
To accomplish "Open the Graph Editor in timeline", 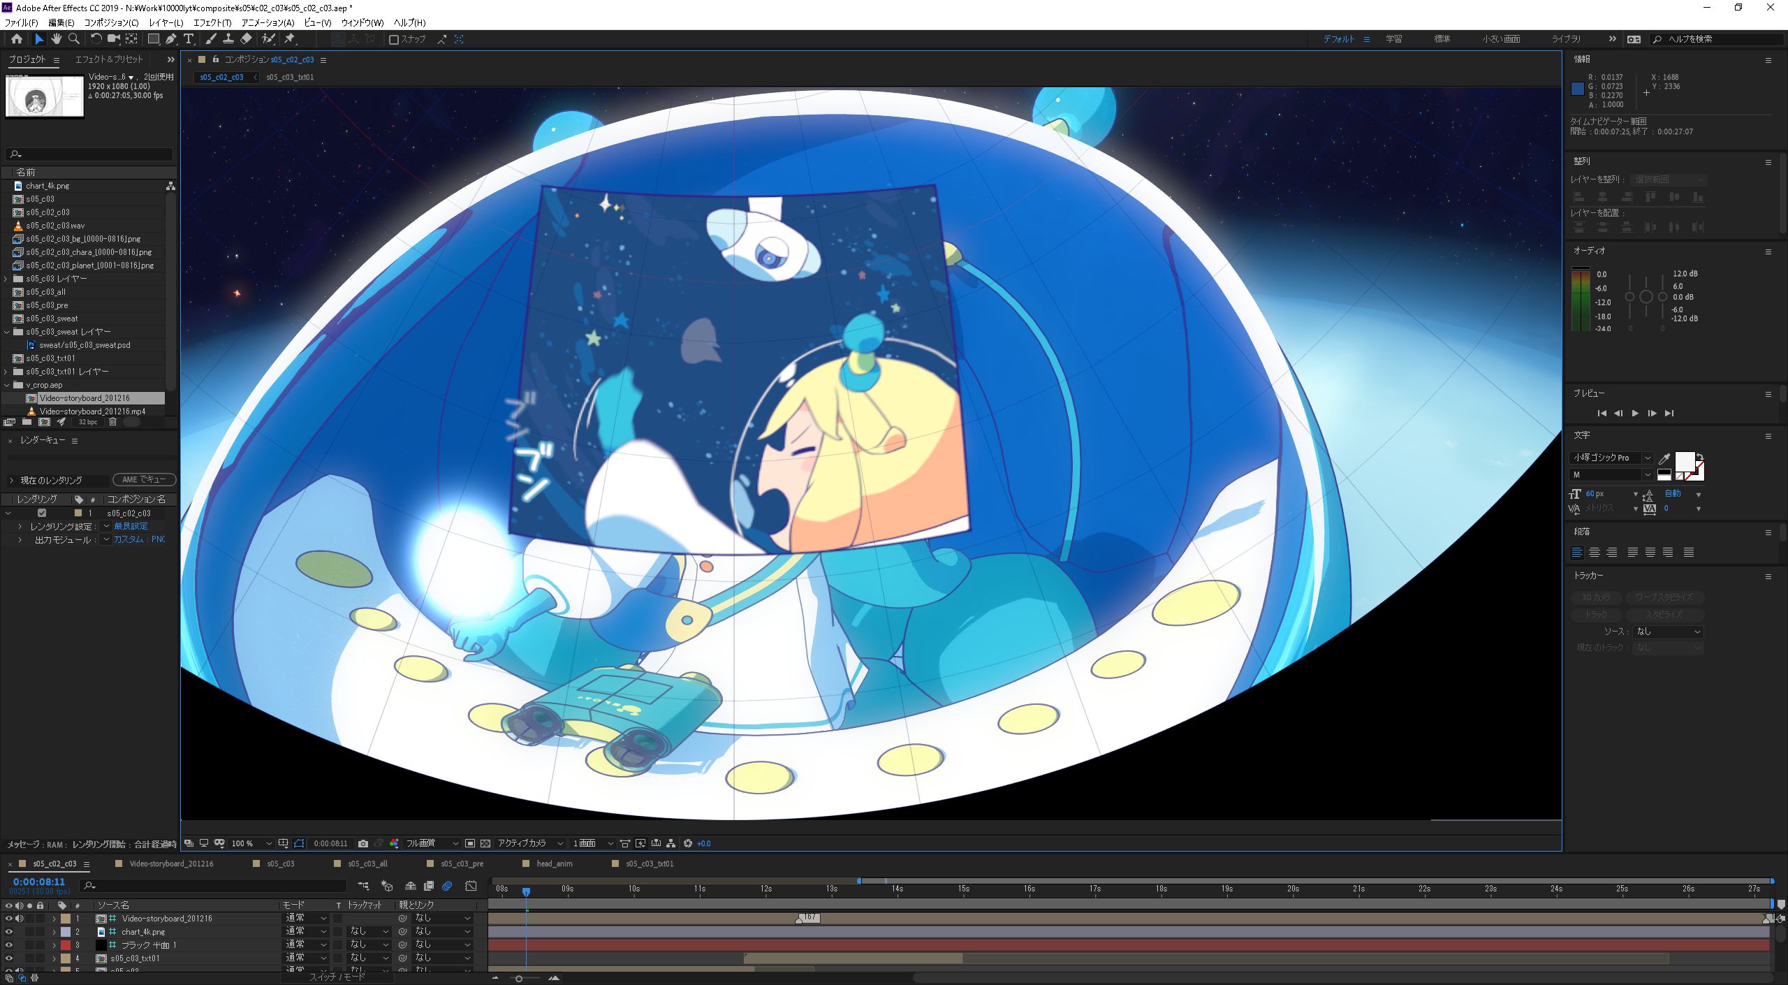I will coord(471,886).
